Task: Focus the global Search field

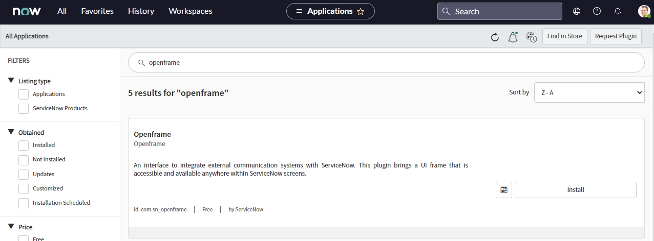Action: click(x=499, y=11)
